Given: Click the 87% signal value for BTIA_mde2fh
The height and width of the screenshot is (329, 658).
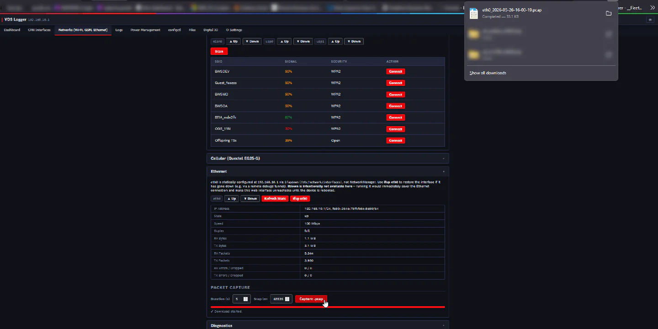Looking at the screenshot, I should tap(288, 117).
